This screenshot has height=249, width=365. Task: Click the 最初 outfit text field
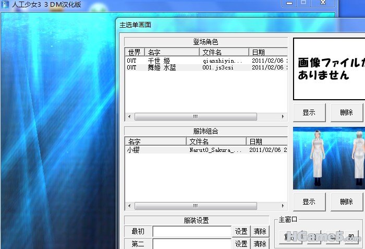191,231
